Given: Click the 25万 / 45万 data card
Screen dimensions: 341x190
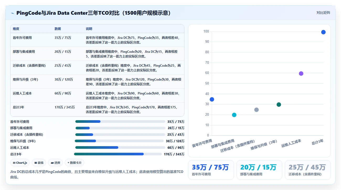Looking at the screenshot, I should [308, 170].
